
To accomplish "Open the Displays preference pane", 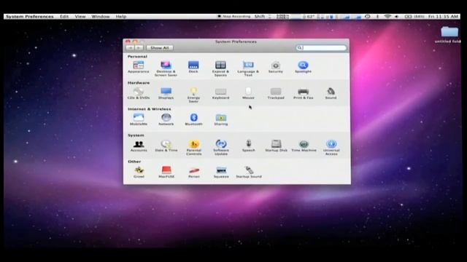I will pyautogui.click(x=166, y=93).
